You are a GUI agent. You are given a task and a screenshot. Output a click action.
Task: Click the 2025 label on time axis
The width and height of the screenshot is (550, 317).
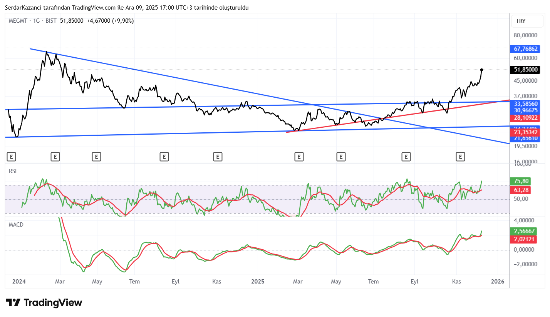pyautogui.click(x=258, y=282)
